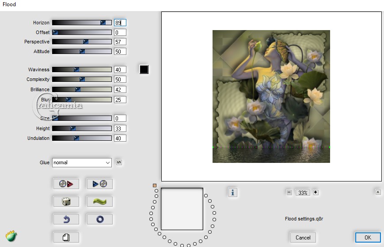Click the Complexity slider track
The width and height of the screenshot is (384, 247).
[x=82, y=79]
